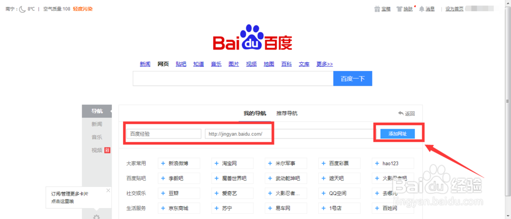Add 京东商城 with its plus icon

(x=164, y=208)
